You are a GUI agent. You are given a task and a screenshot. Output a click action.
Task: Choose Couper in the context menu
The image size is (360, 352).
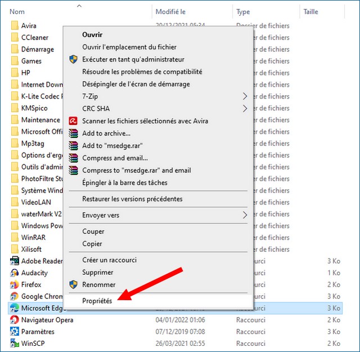93,231
